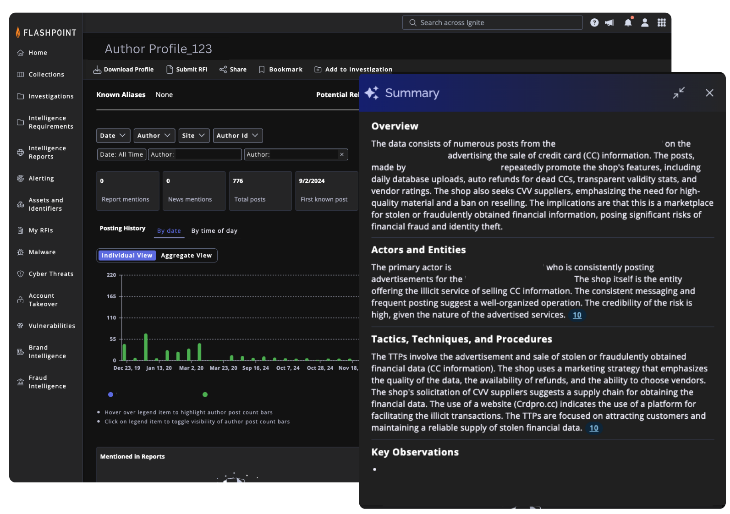This screenshot has width=730, height=514.
Task: Switch chart to Aggregate View
Action: tap(186, 256)
